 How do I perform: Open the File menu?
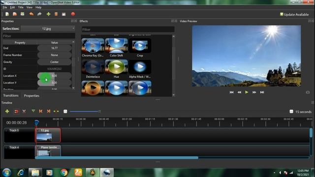[x=5, y=7]
